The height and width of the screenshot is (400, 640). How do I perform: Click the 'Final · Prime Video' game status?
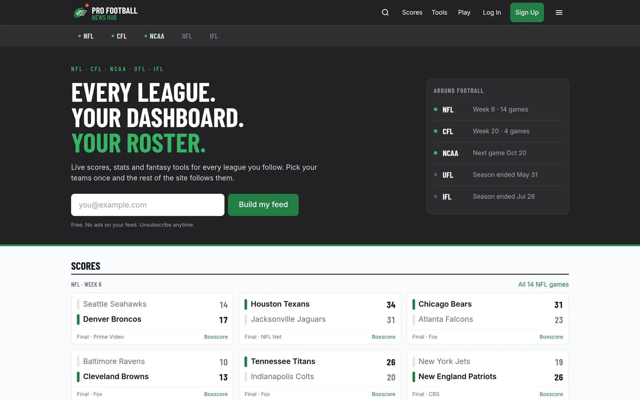(x=100, y=337)
